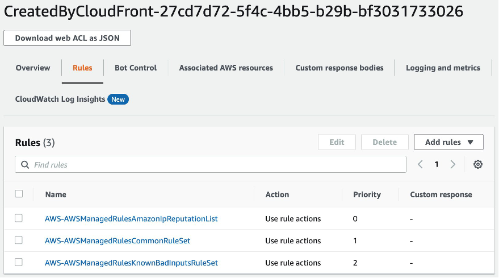Open the Bot Control tab
This screenshot has height=278, width=499.
click(136, 68)
